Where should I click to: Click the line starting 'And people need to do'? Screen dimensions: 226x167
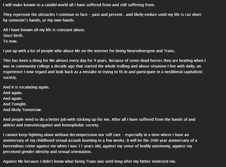coord(99,119)
